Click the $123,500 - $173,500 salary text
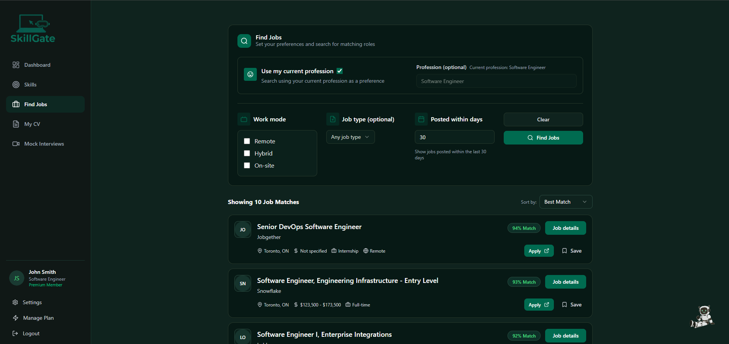Viewport: 729px width, 344px height. pos(321,305)
